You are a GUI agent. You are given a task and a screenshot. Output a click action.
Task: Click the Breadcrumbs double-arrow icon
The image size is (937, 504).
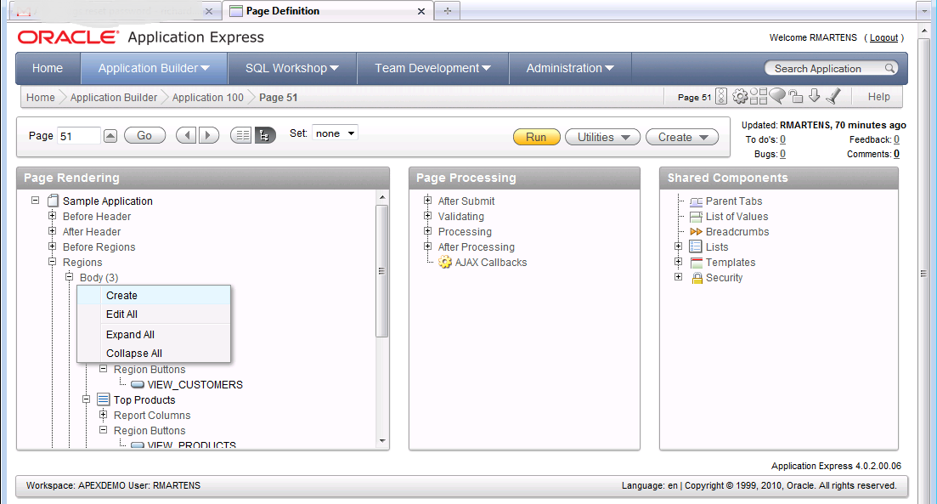point(697,231)
